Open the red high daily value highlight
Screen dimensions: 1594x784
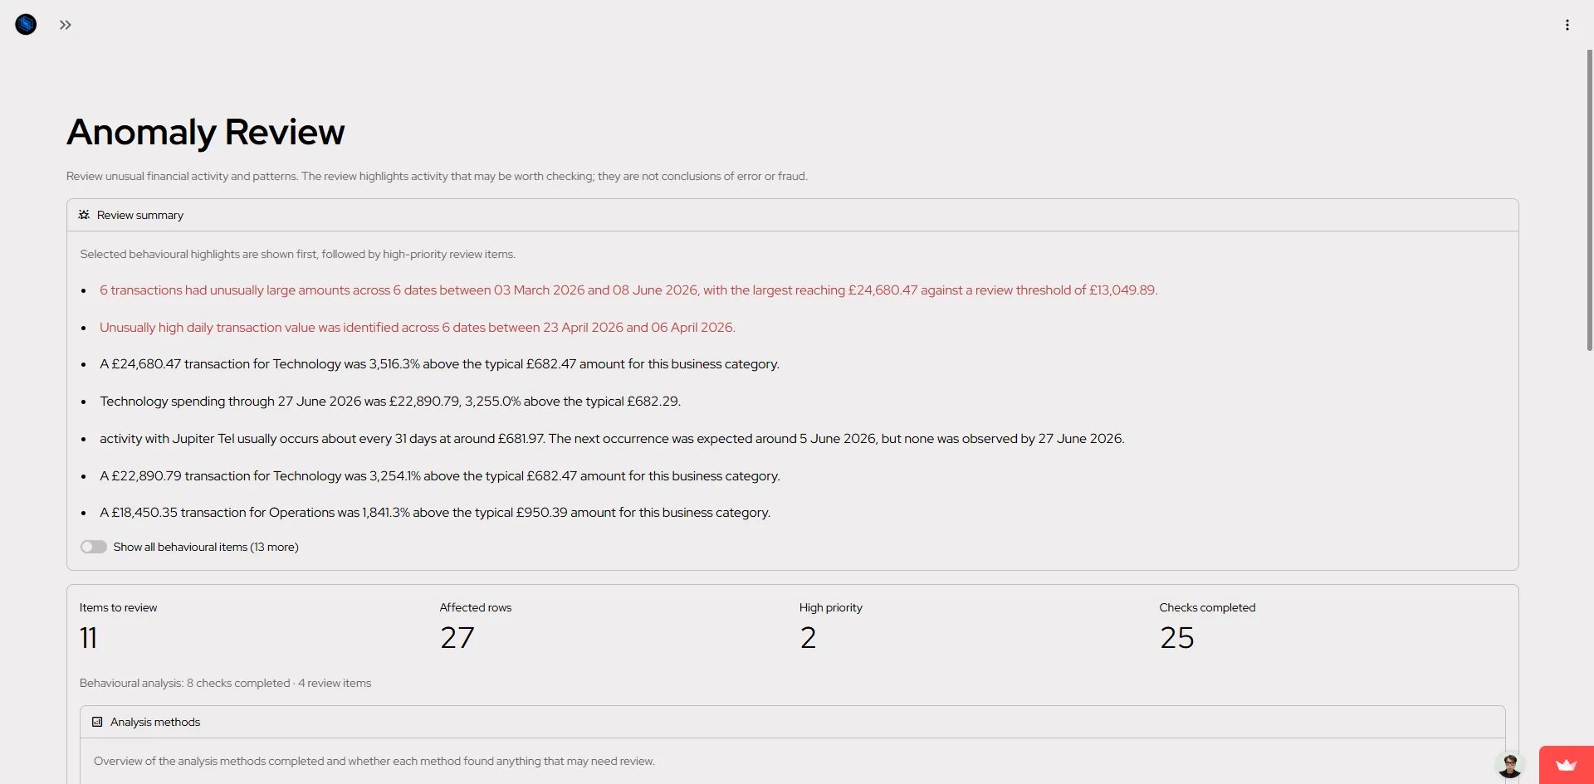tap(418, 328)
